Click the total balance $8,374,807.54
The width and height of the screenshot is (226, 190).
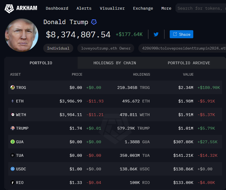78,35
